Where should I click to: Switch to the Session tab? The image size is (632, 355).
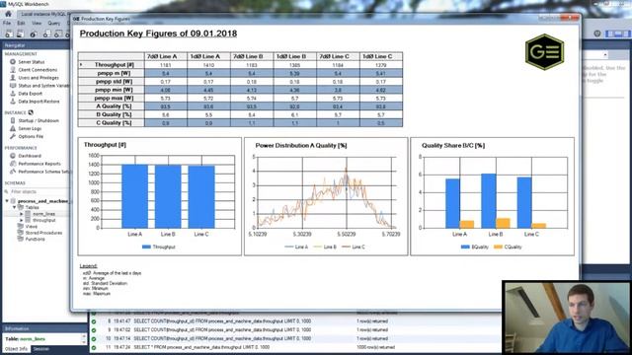pyautogui.click(x=40, y=349)
